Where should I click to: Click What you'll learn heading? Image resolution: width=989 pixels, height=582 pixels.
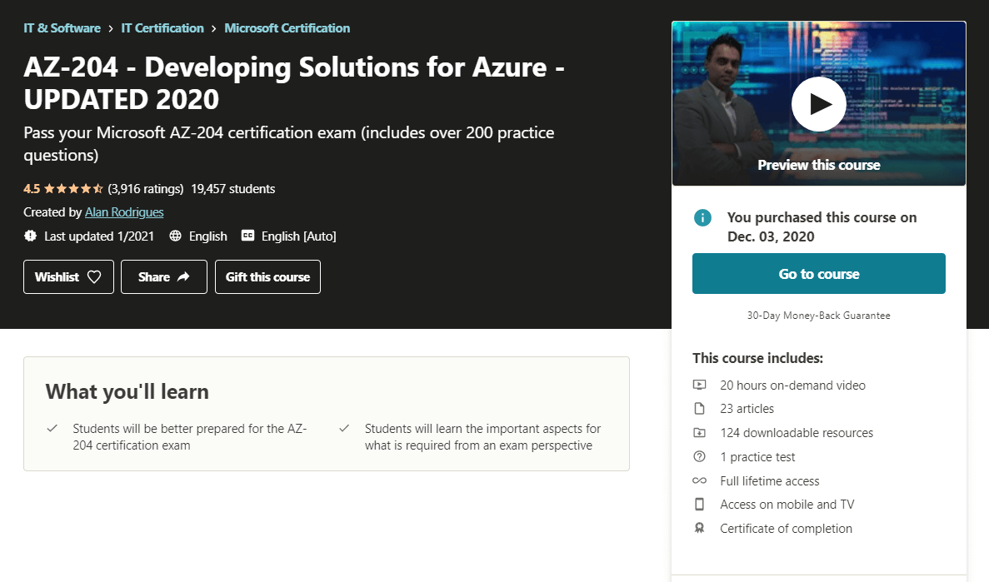(x=127, y=391)
